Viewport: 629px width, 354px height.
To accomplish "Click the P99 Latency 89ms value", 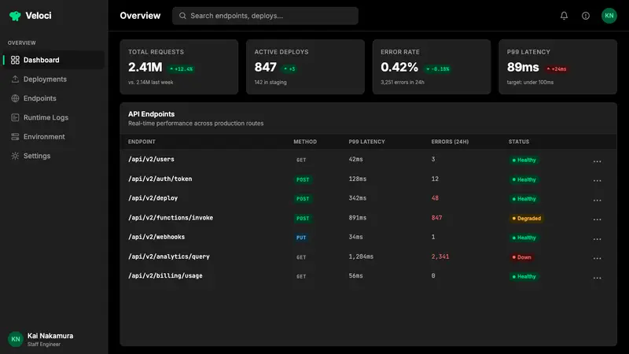I will [523, 67].
